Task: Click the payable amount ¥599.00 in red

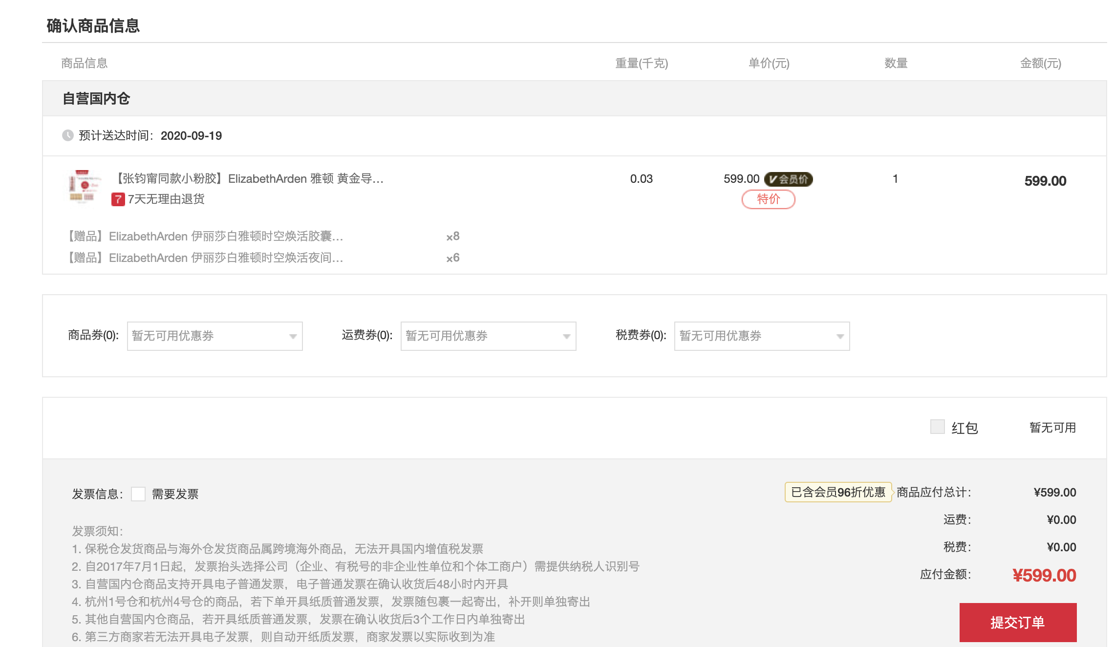Action: coord(1044,576)
